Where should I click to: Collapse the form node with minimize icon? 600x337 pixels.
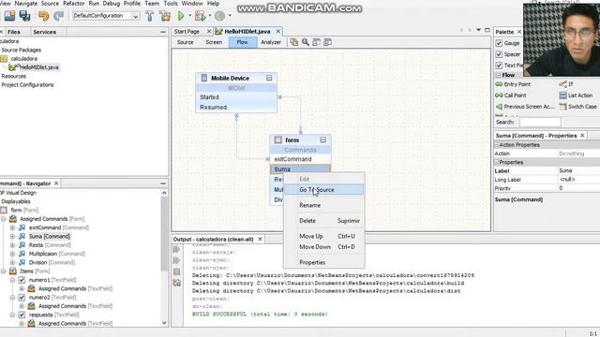tap(322, 139)
